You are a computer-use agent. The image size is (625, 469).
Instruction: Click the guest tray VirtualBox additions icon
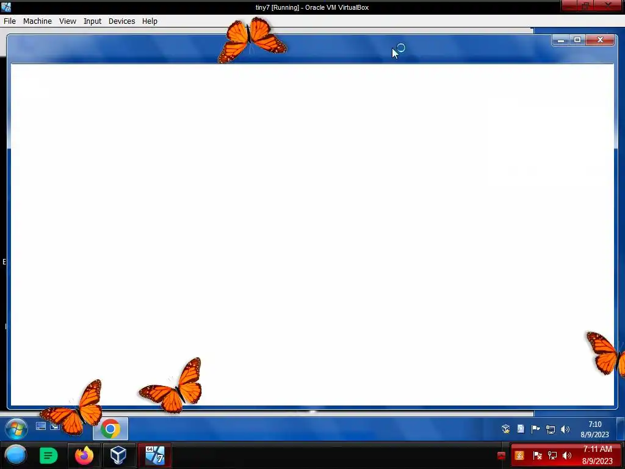tap(506, 429)
